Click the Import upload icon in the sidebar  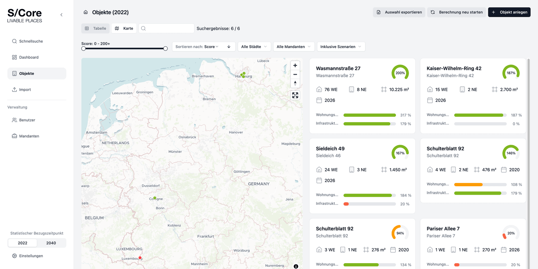pyautogui.click(x=15, y=89)
